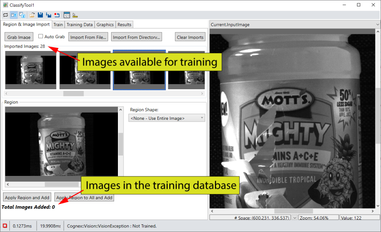This screenshot has width=381, height=232.
Task: Click the 0.1273ms status bar time
Action: (23, 226)
